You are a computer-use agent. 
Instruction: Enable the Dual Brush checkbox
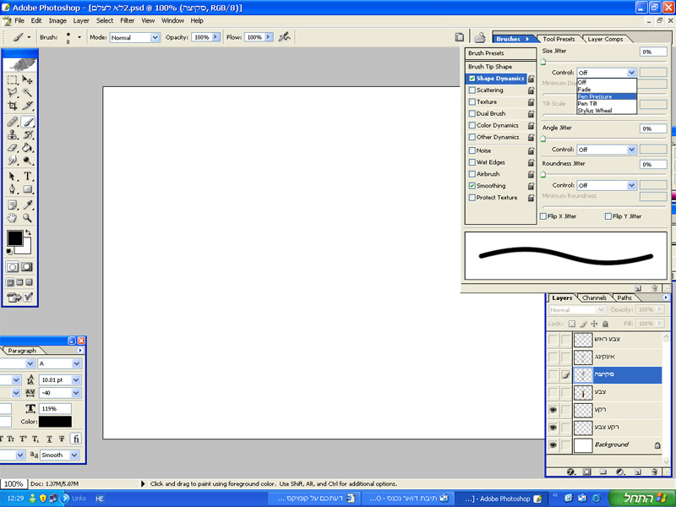[472, 113]
